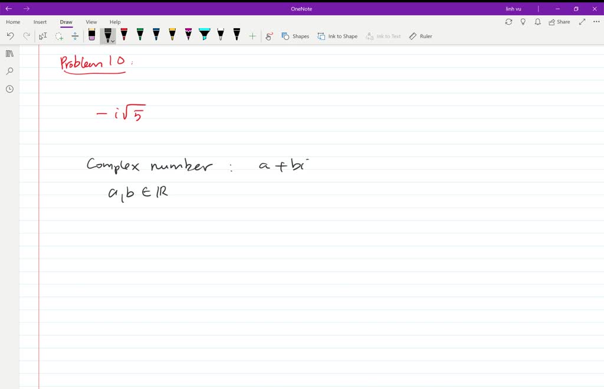Open the Shapes gallery
This screenshot has width=604, height=389.
(x=295, y=36)
